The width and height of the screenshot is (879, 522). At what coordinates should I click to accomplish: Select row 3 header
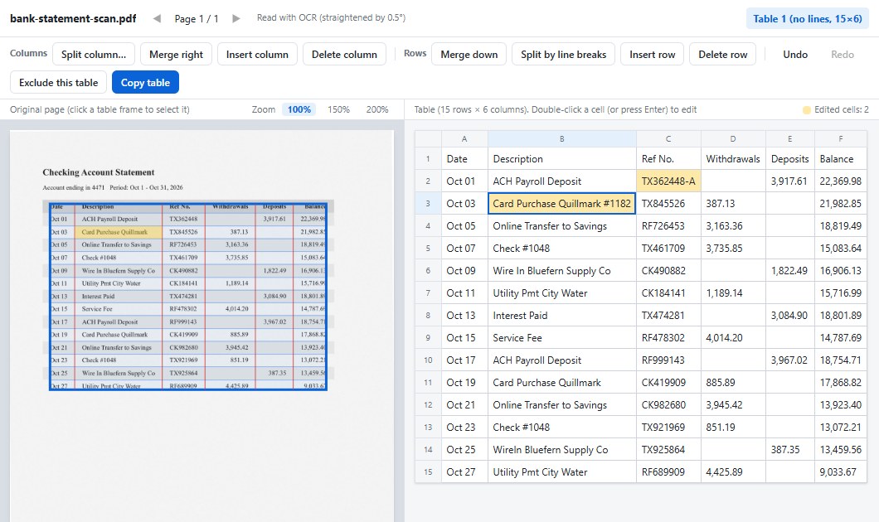pos(428,203)
